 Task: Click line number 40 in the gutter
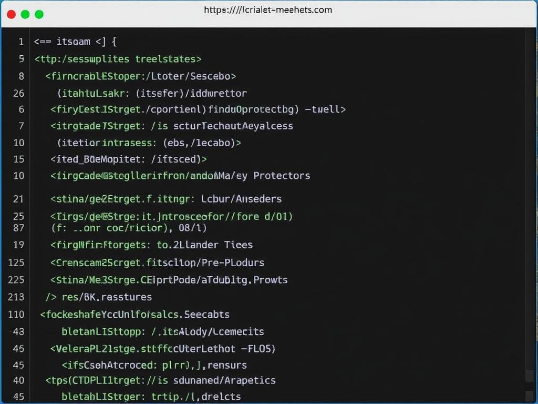click(18, 381)
